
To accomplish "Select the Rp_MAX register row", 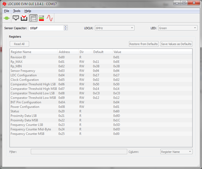I will [65, 62].
